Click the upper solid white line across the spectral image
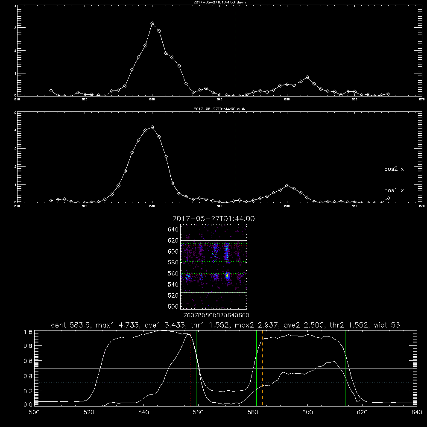This screenshot has height=427, width=427. pos(213,240)
